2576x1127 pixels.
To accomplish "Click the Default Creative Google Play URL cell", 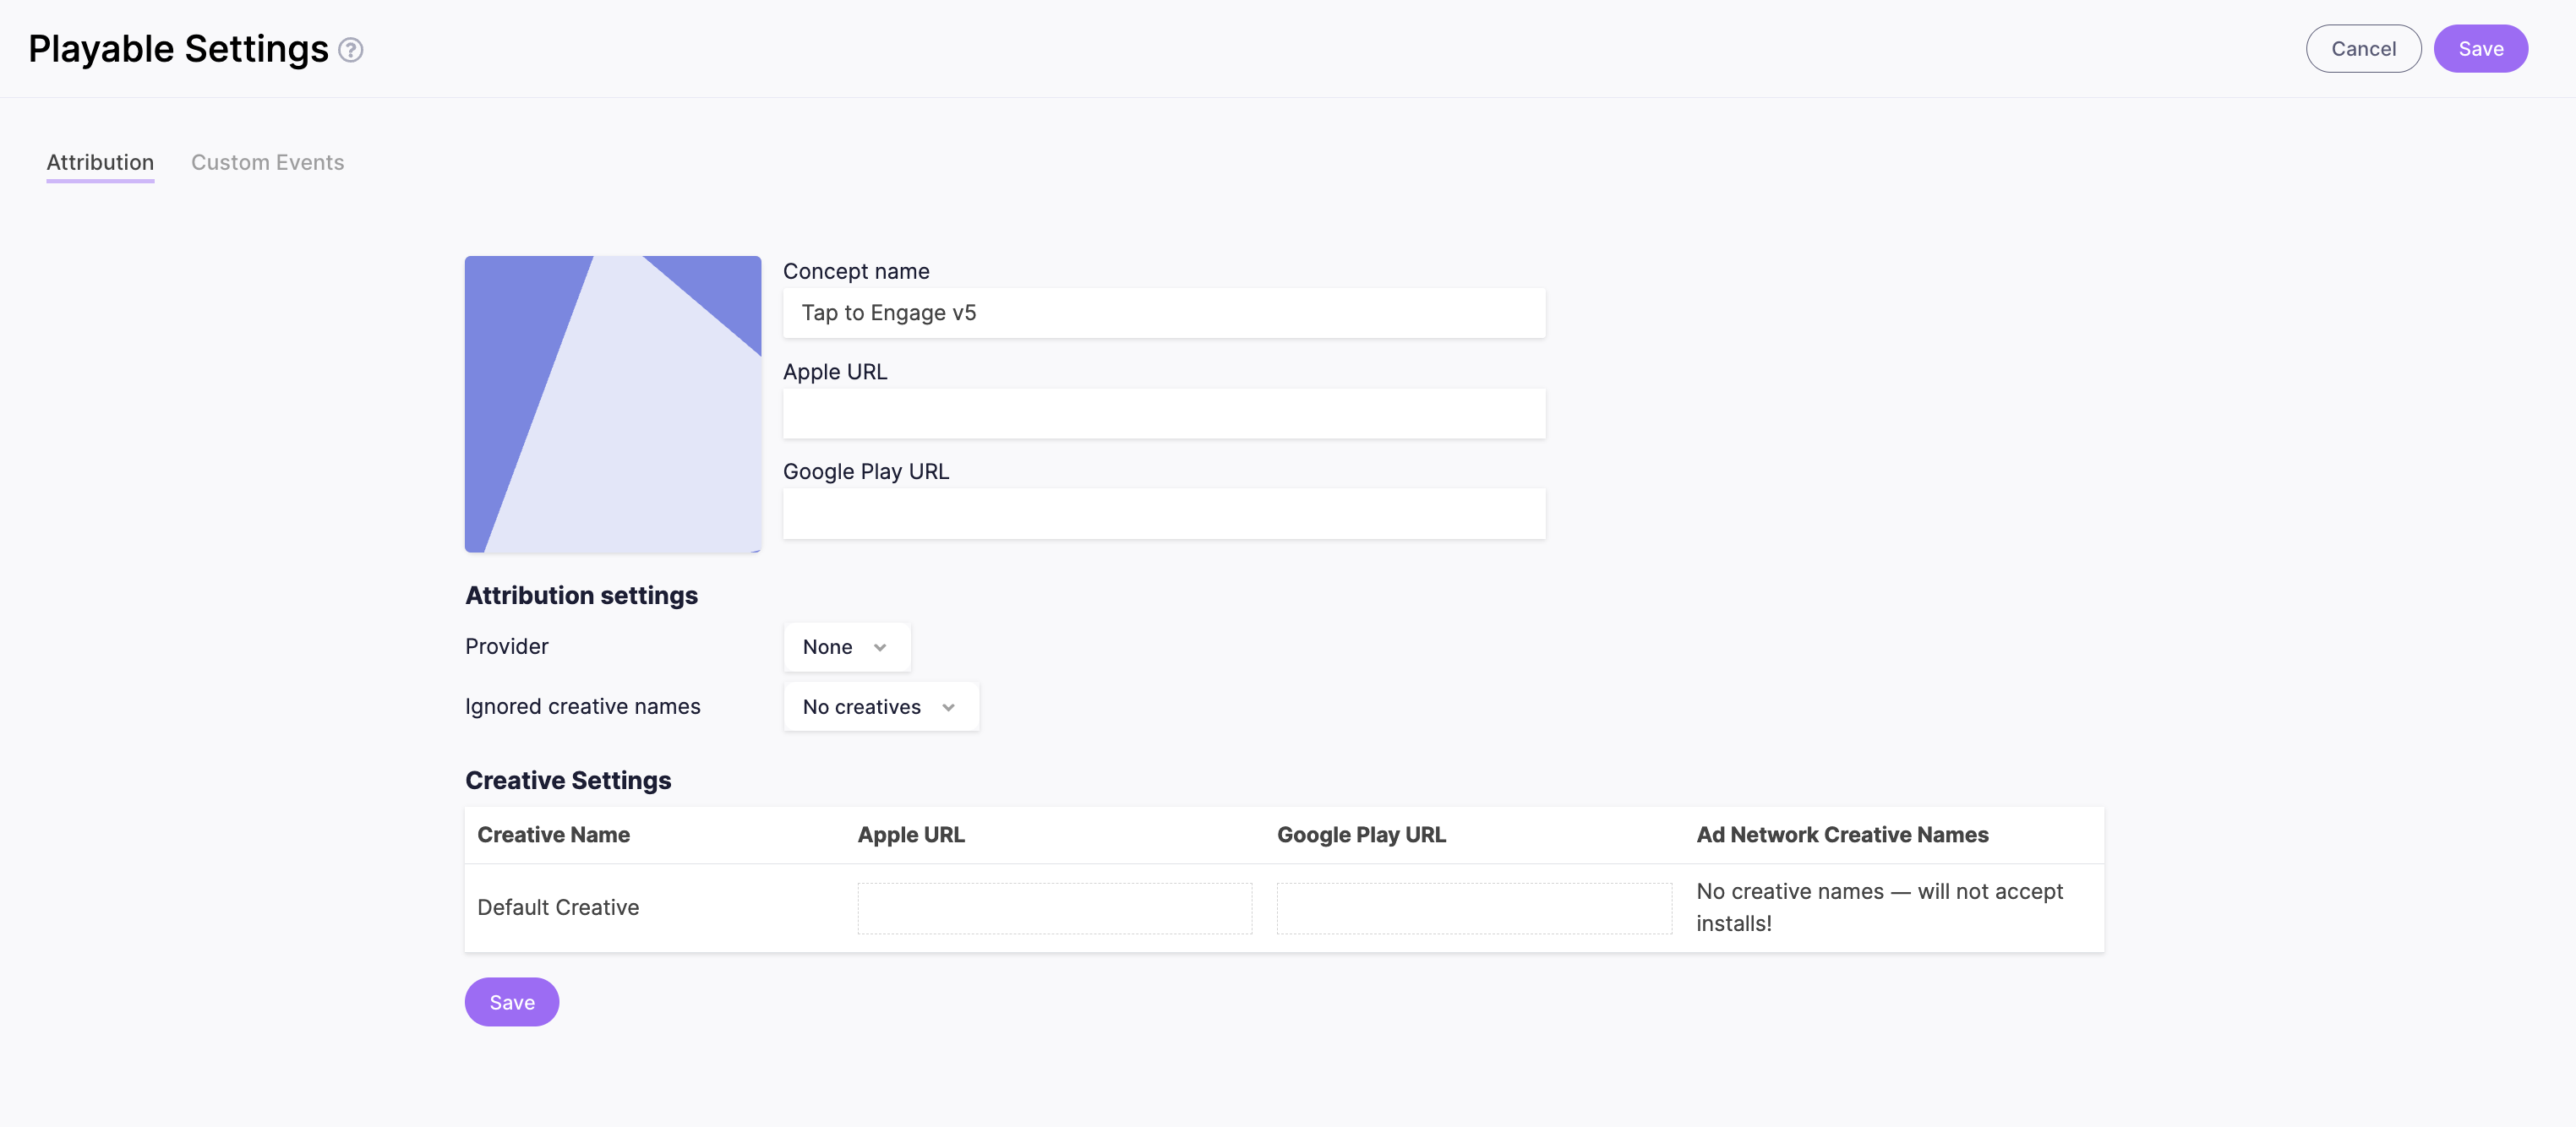I will tap(1474, 908).
